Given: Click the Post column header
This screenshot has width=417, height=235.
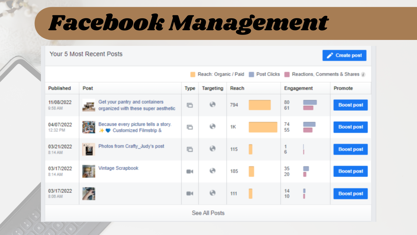Looking at the screenshot, I should coord(88,88).
